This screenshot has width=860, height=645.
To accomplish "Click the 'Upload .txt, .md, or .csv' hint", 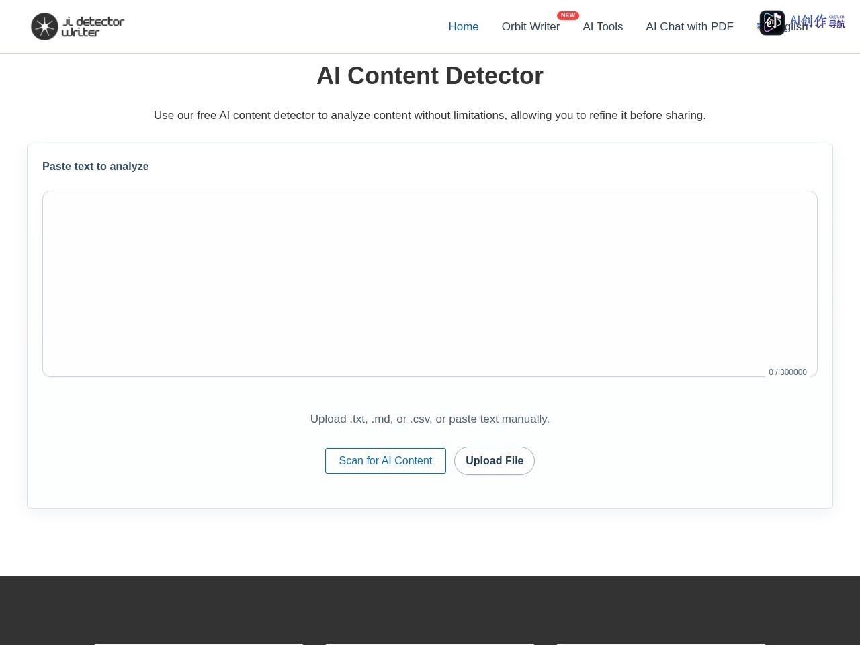I will pos(430,419).
